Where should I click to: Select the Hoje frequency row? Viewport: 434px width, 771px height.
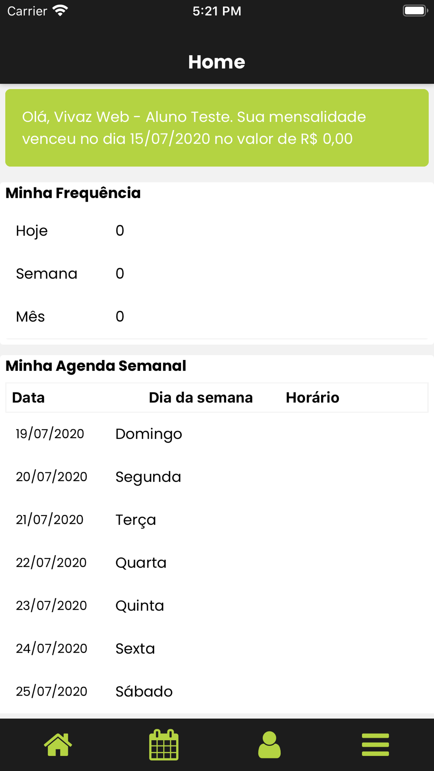click(217, 231)
